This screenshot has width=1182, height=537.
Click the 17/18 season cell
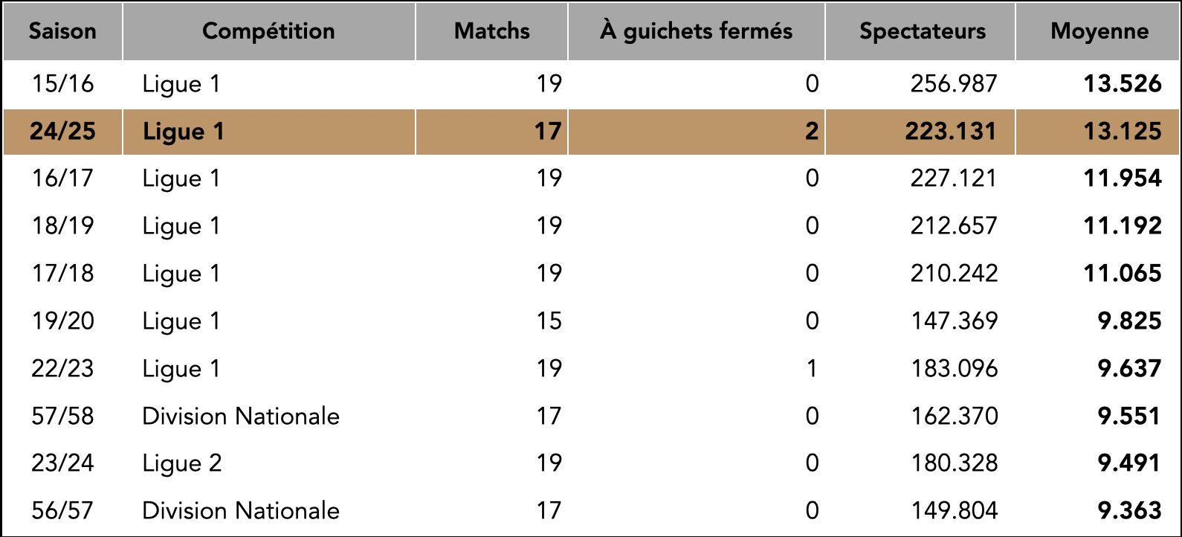pos(62,274)
